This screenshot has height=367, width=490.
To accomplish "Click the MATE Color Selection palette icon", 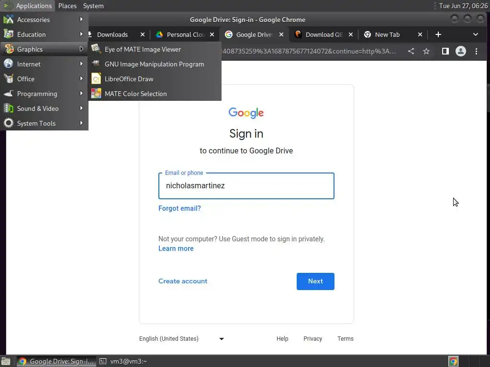I will pos(96,94).
